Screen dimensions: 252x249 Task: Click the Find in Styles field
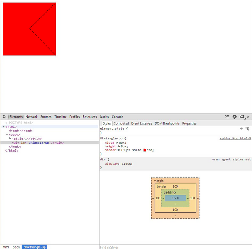(x=168, y=247)
